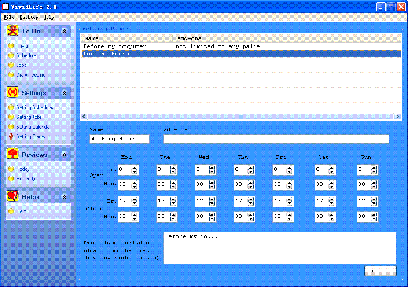Screen dimensions: 408x287
Task: Click the Helps panel heart icon
Action: click(12, 196)
